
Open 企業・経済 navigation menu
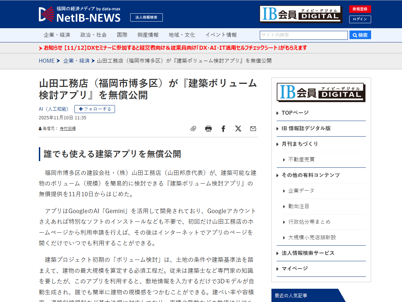[x=57, y=35]
